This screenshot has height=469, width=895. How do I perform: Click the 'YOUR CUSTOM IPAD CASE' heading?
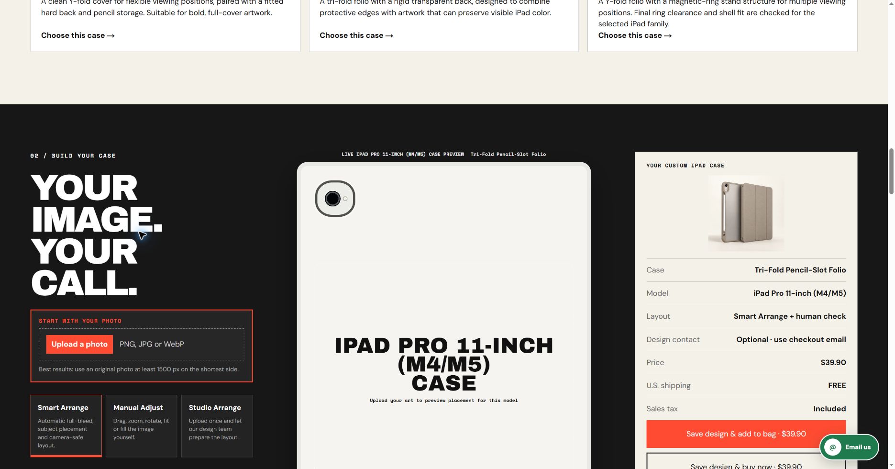point(685,166)
